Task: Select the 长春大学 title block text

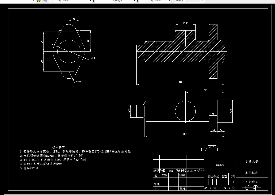Action: pos(252,161)
